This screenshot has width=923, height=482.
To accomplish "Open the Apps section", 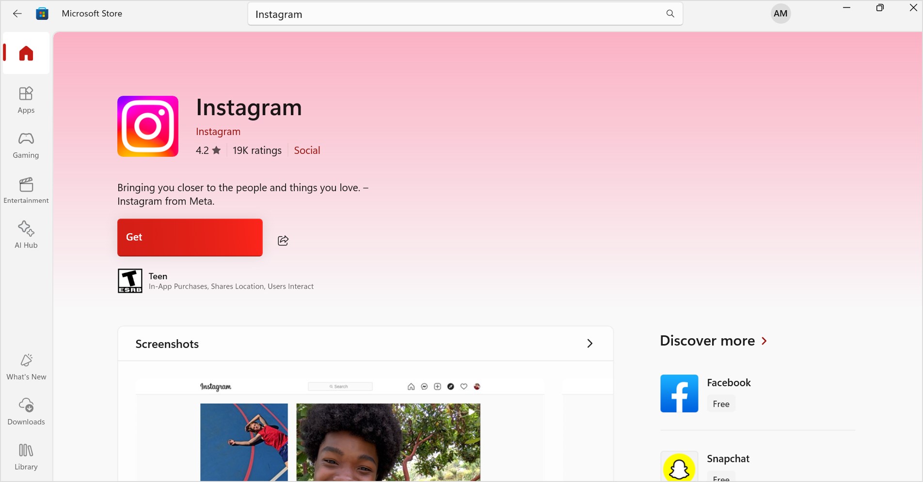I will [x=26, y=100].
